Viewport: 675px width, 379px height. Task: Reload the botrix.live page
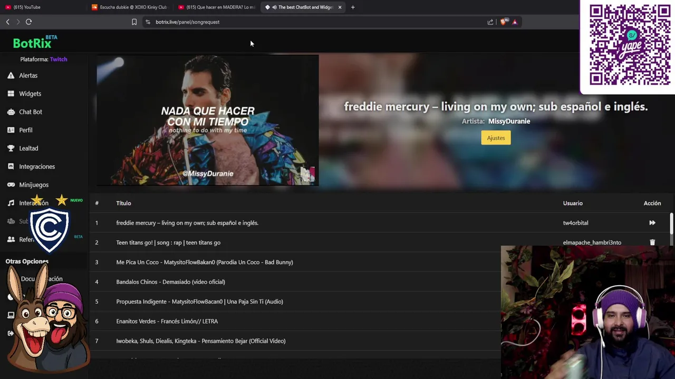28,22
